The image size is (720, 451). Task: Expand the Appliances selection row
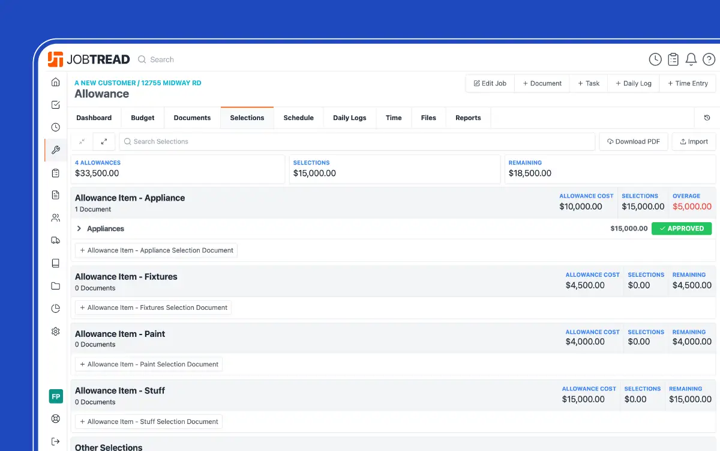(x=79, y=228)
